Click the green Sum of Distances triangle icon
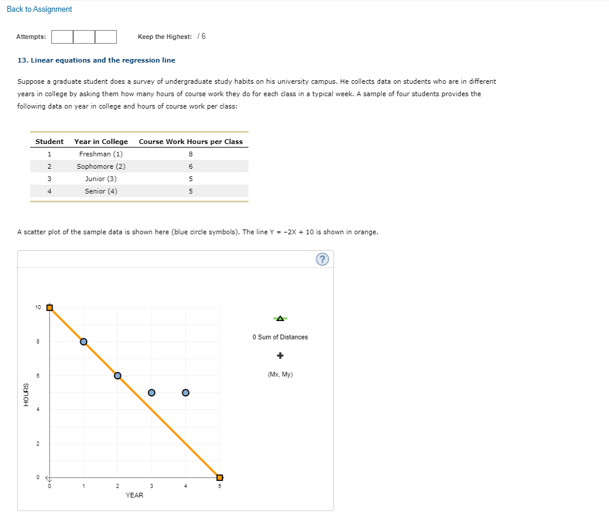609x514 pixels. click(280, 318)
